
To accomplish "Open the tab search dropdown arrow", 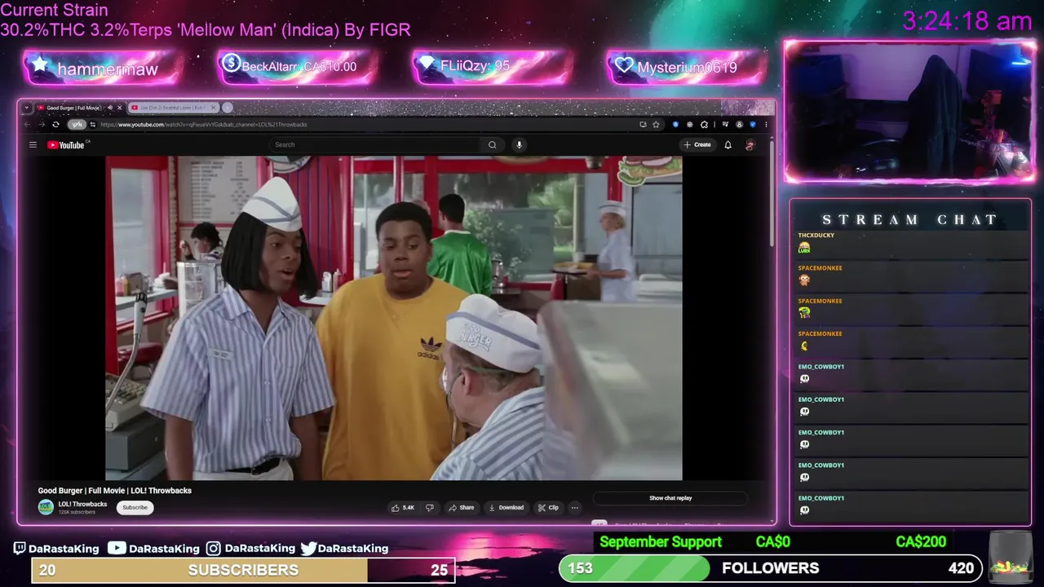I will point(27,108).
